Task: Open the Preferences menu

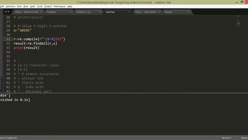Action: click(59, 6)
